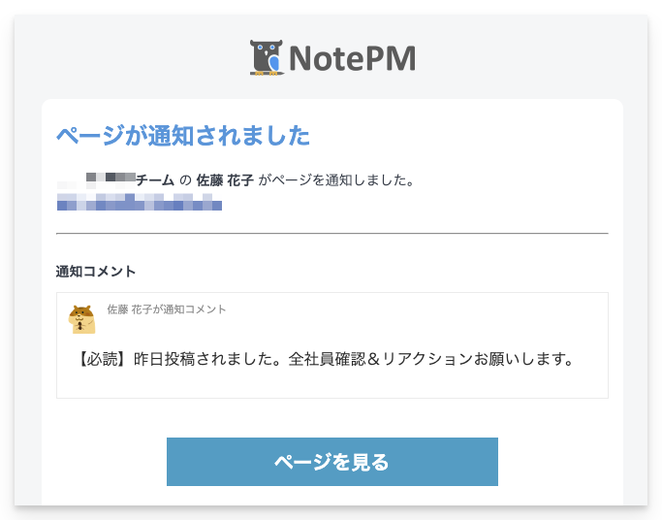
Task: Follow the blurred blue page link
Action: point(140,202)
